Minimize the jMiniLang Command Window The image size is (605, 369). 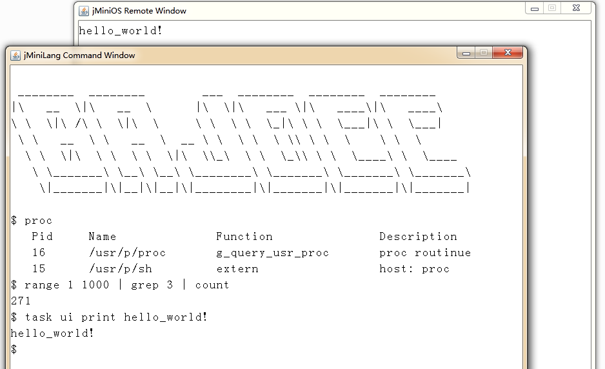coord(466,53)
